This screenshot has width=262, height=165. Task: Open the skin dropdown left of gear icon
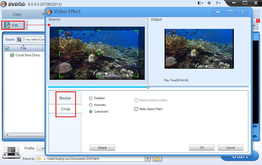200,3
